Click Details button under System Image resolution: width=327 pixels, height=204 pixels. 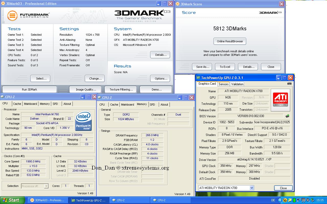tap(161, 55)
